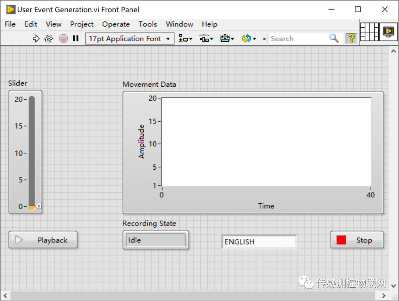Close the Front Panel window
This screenshot has width=399, height=301.
click(385, 9)
